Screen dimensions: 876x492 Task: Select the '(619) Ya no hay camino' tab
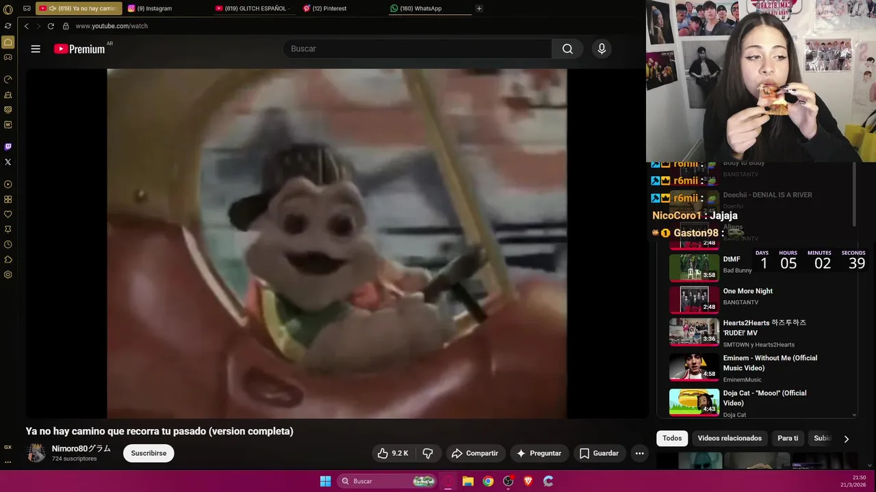tap(79, 8)
